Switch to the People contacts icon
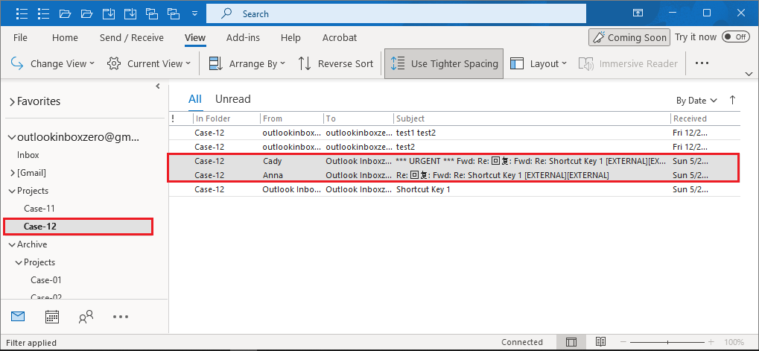 (86, 317)
